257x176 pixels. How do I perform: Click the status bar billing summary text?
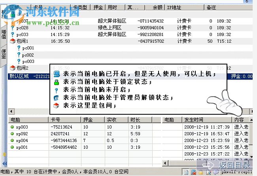(x=64, y=172)
